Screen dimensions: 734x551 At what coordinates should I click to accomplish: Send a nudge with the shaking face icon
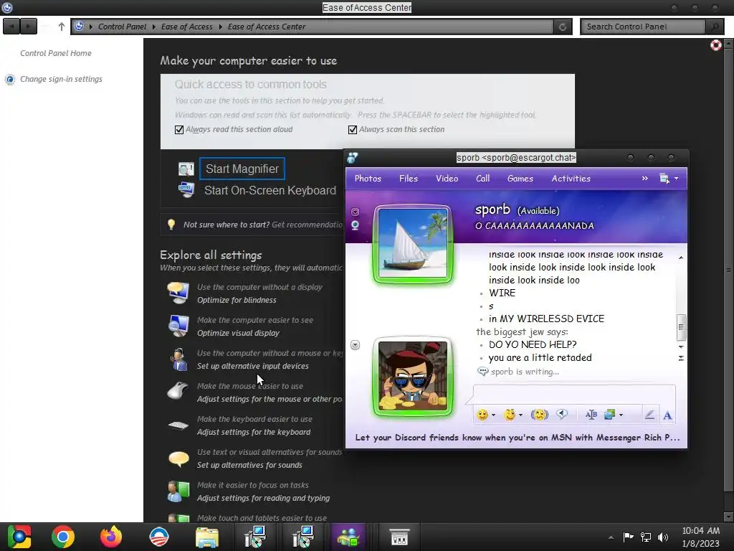click(x=539, y=414)
